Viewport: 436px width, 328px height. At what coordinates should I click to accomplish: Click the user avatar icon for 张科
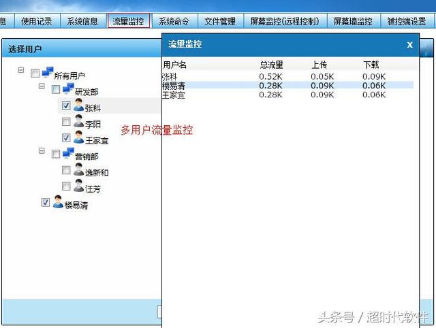coord(78,105)
